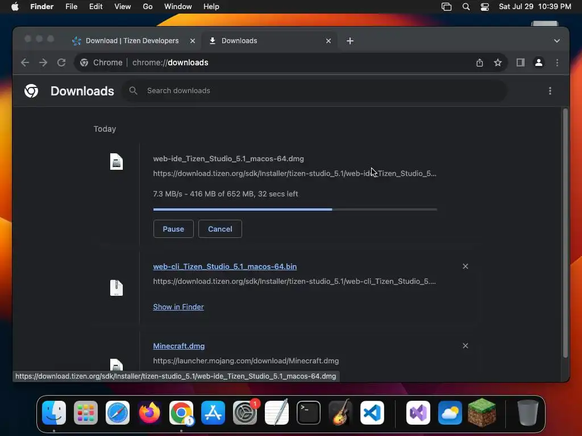The image size is (582, 436).
Task: Open the Weather app from the Dock
Action: [450, 412]
